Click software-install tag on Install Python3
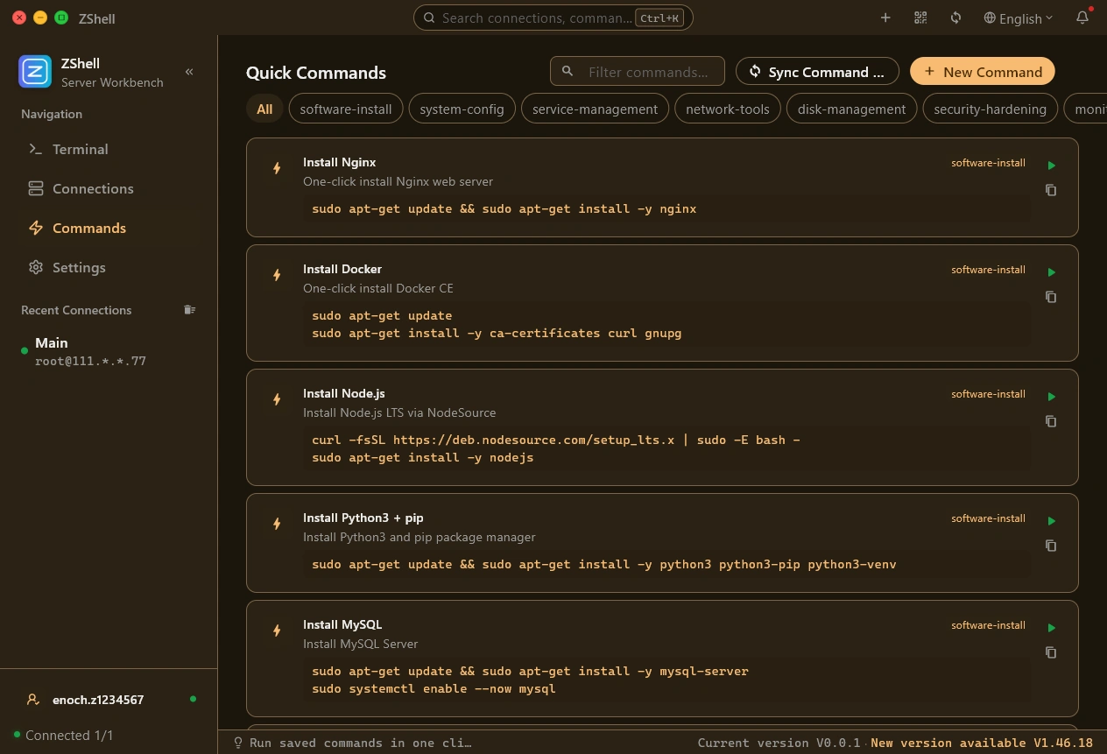The width and height of the screenshot is (1107, 754). [988, 518]
